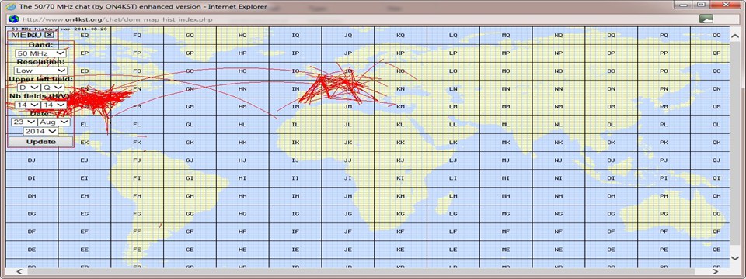This screenshot has width=746, height=279.
Task: Click the horizontal scrollbar left arrow
Action: coord(19,272)
